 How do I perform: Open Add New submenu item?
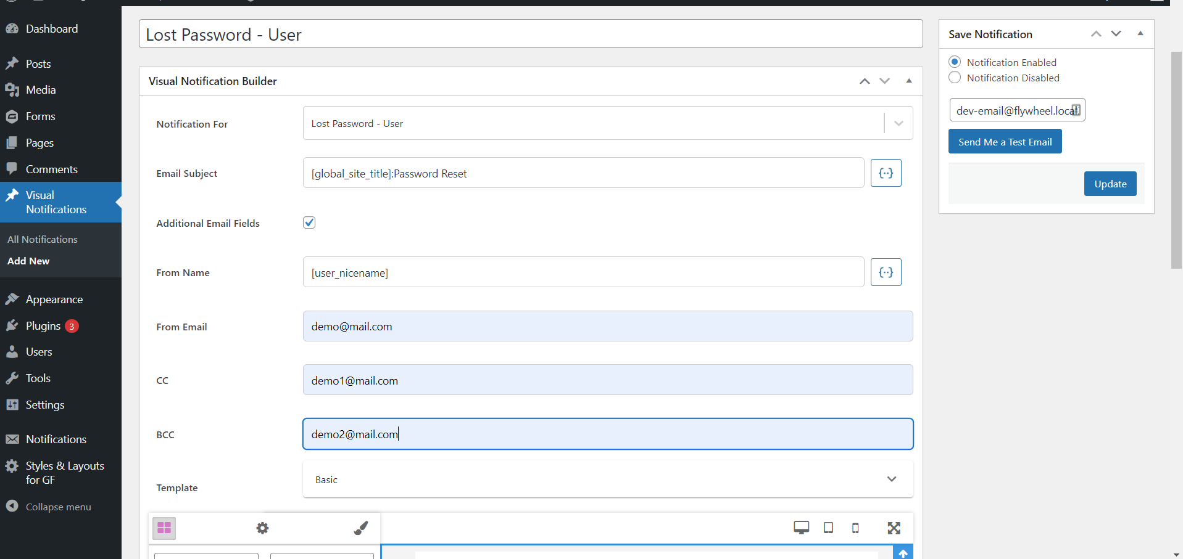pos(28,261)
